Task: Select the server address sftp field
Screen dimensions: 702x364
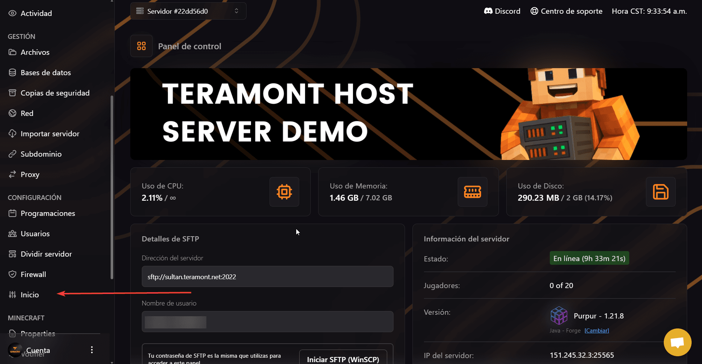Action: [267, 277]
